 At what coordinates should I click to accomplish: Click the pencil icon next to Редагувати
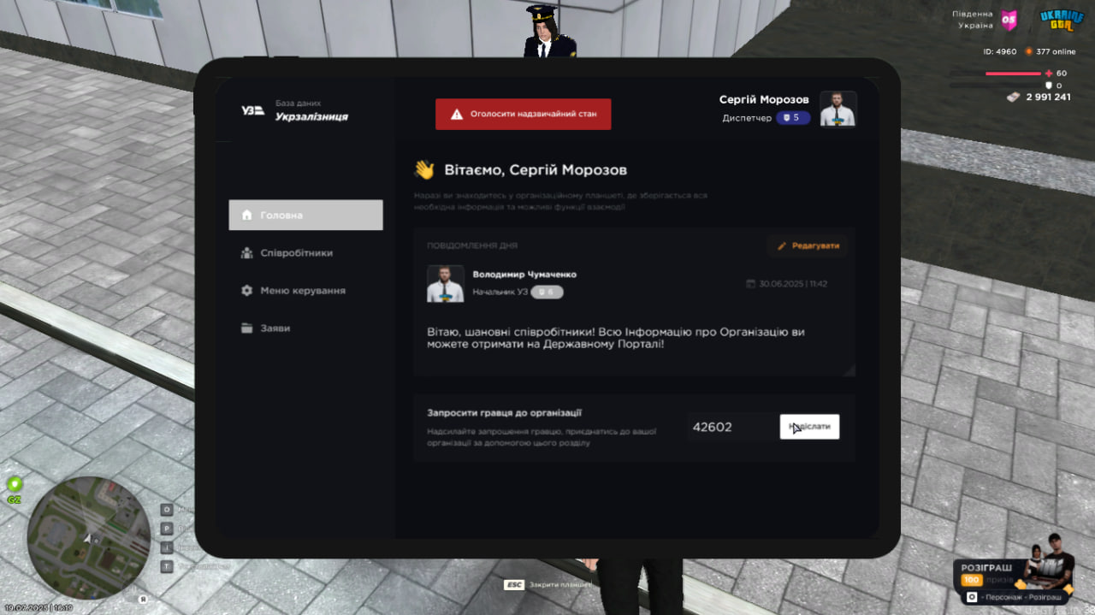click(781, 245)
